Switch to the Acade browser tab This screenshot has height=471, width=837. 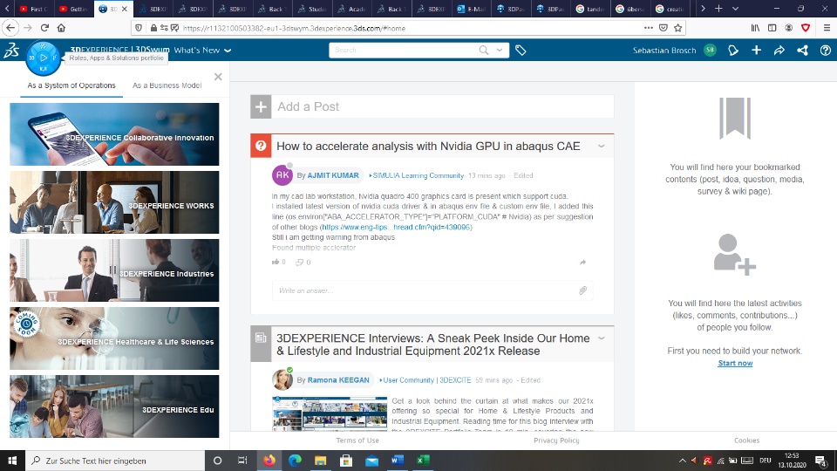(x=352, y=9)
